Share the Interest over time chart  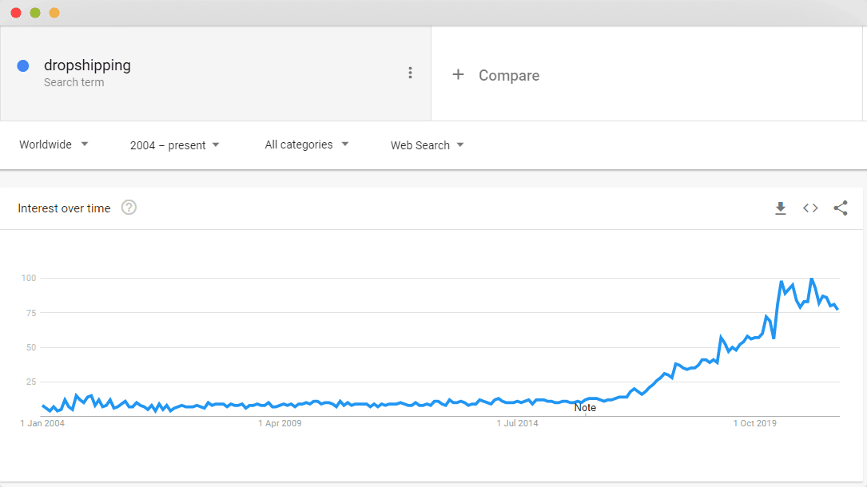[x=841, y=208]
